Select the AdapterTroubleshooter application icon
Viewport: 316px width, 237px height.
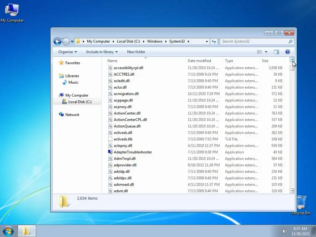click(110, 152)
